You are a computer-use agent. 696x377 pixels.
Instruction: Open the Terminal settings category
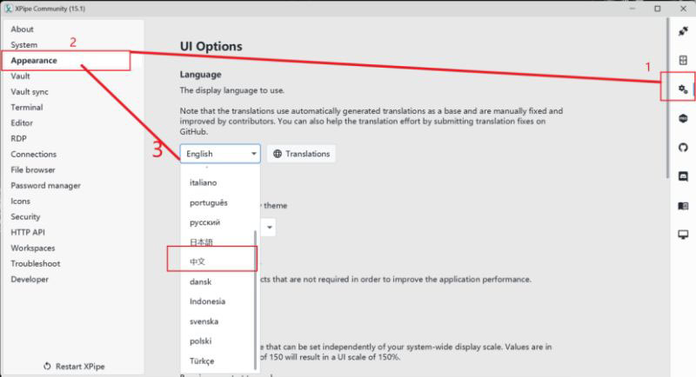[x=27, y=107]
